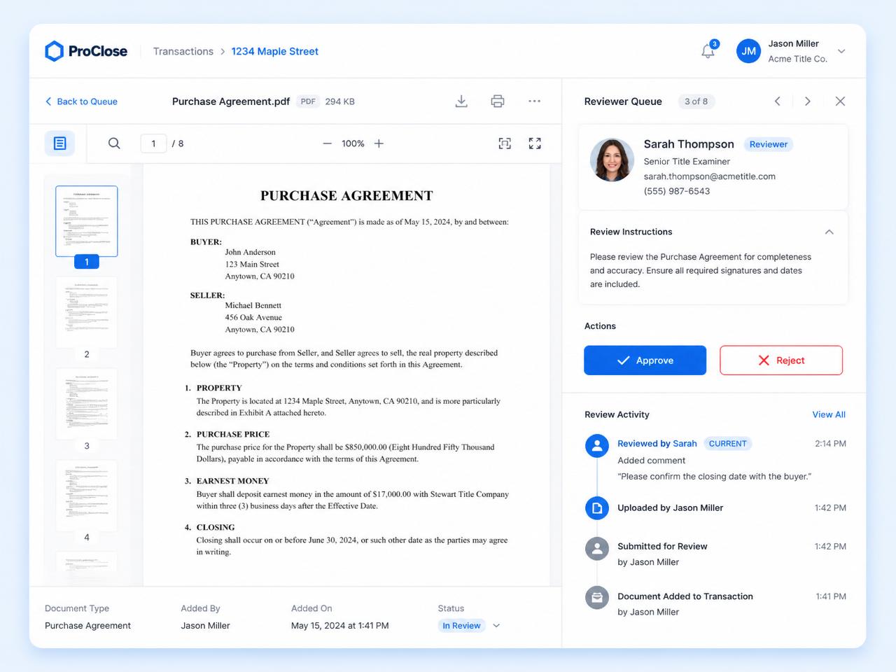
Task: Select page 3 thumbnail
Action: click(87, 404)
